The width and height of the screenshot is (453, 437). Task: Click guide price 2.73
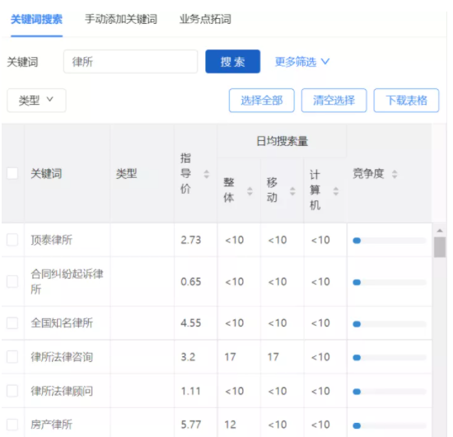pos(191,240)
